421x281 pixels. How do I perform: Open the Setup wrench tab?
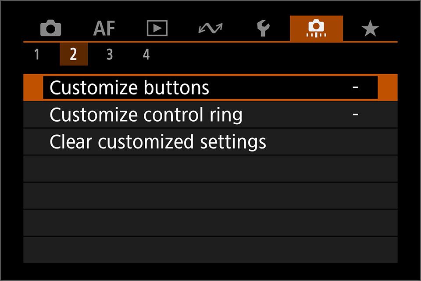click(x=263, y=29)
